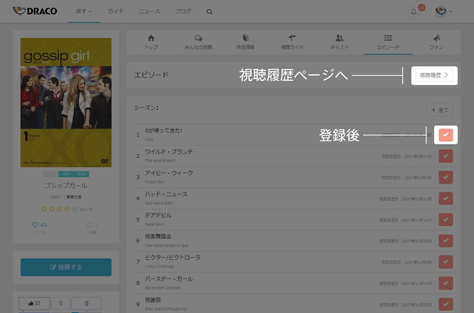Switch to the トップ tab

click(x=151, y=42)
